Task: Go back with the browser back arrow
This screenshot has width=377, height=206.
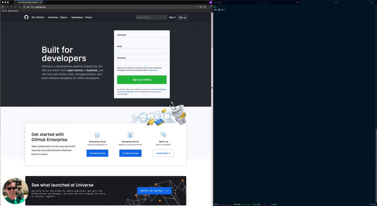Action: (x=3, y=7)
